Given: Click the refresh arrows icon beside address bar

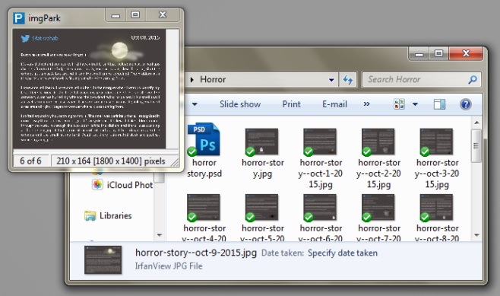Looking at the screenshot, I should click(x=347, y=79).
